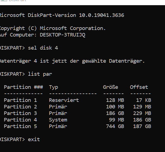Viewport: 165px width, 152px height.
Task: Click the 'list par' command text
Action: coord(40,74)
